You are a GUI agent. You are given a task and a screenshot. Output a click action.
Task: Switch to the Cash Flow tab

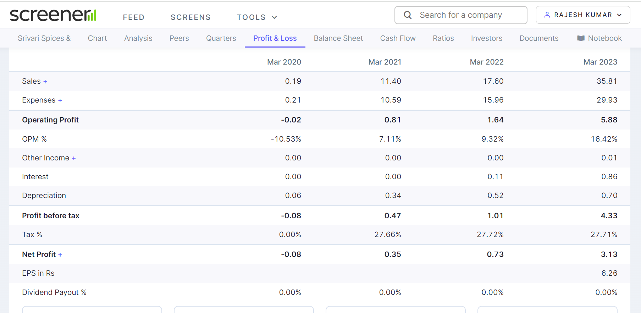(398, 38)
